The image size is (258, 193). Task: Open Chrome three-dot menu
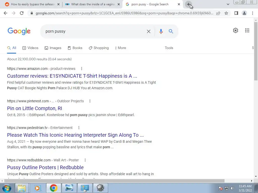252,13
